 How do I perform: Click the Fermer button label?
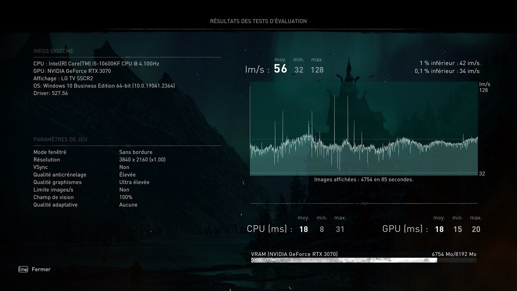coord(41,269)
